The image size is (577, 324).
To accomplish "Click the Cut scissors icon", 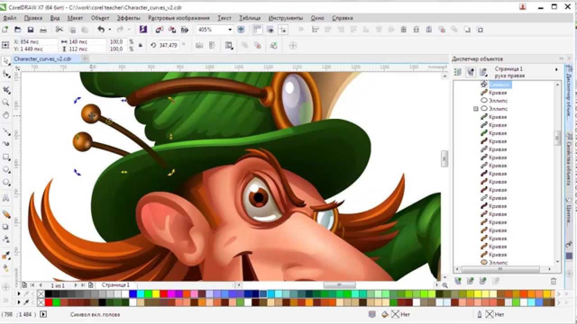I will (59, 30).
